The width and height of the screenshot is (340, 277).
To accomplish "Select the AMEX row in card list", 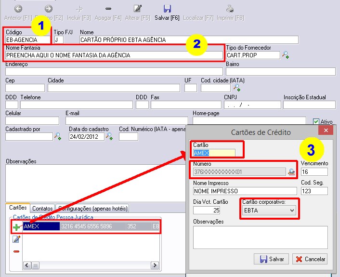I will pos(91,226).
